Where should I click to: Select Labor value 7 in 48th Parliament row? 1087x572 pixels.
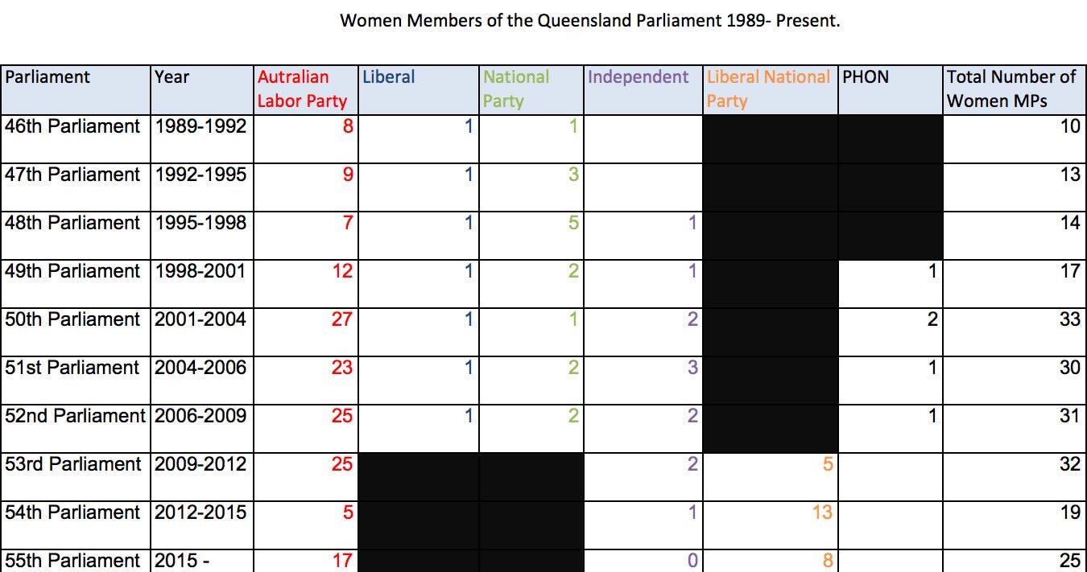(x=348, y=223)
